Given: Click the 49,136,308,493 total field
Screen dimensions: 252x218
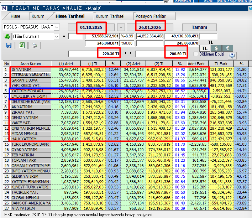Looking at the screenshot, I should (x=182, y=36).
